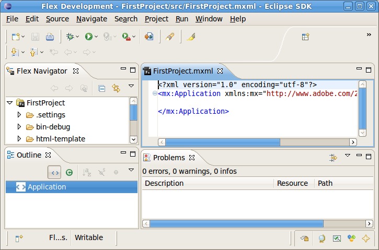The image size is (379, 250).
Task: Click the green refresh icon in Outline
Action: [x=69, y=172]
